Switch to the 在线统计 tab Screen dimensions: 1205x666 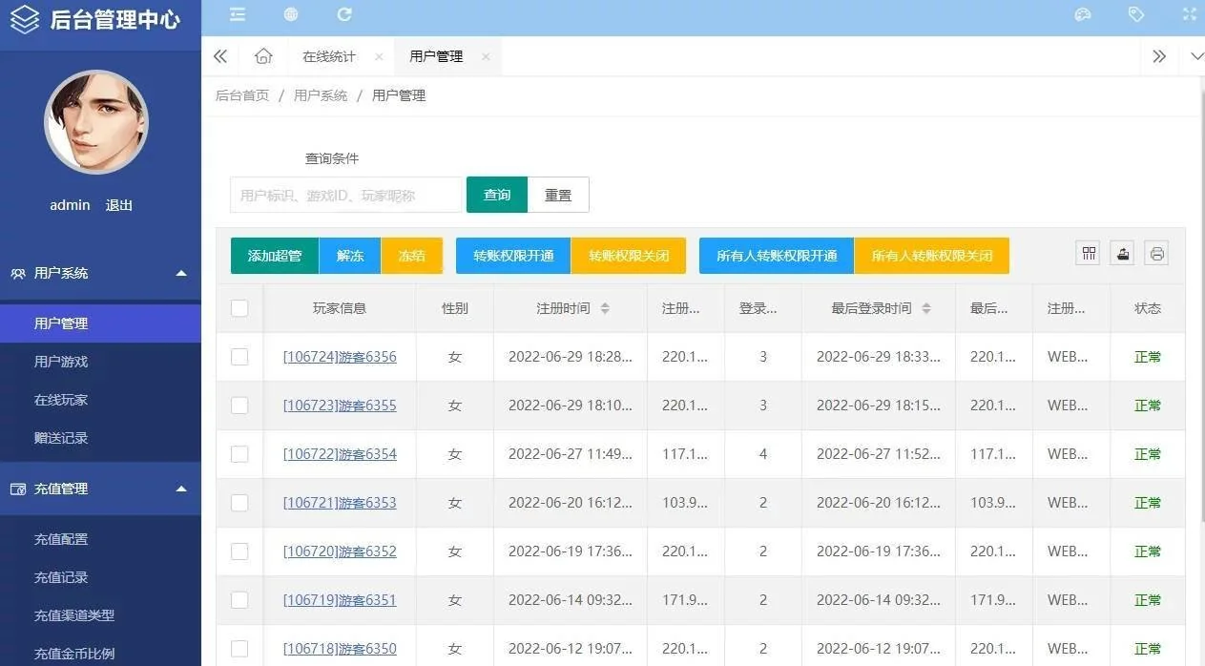click(328, 56)
